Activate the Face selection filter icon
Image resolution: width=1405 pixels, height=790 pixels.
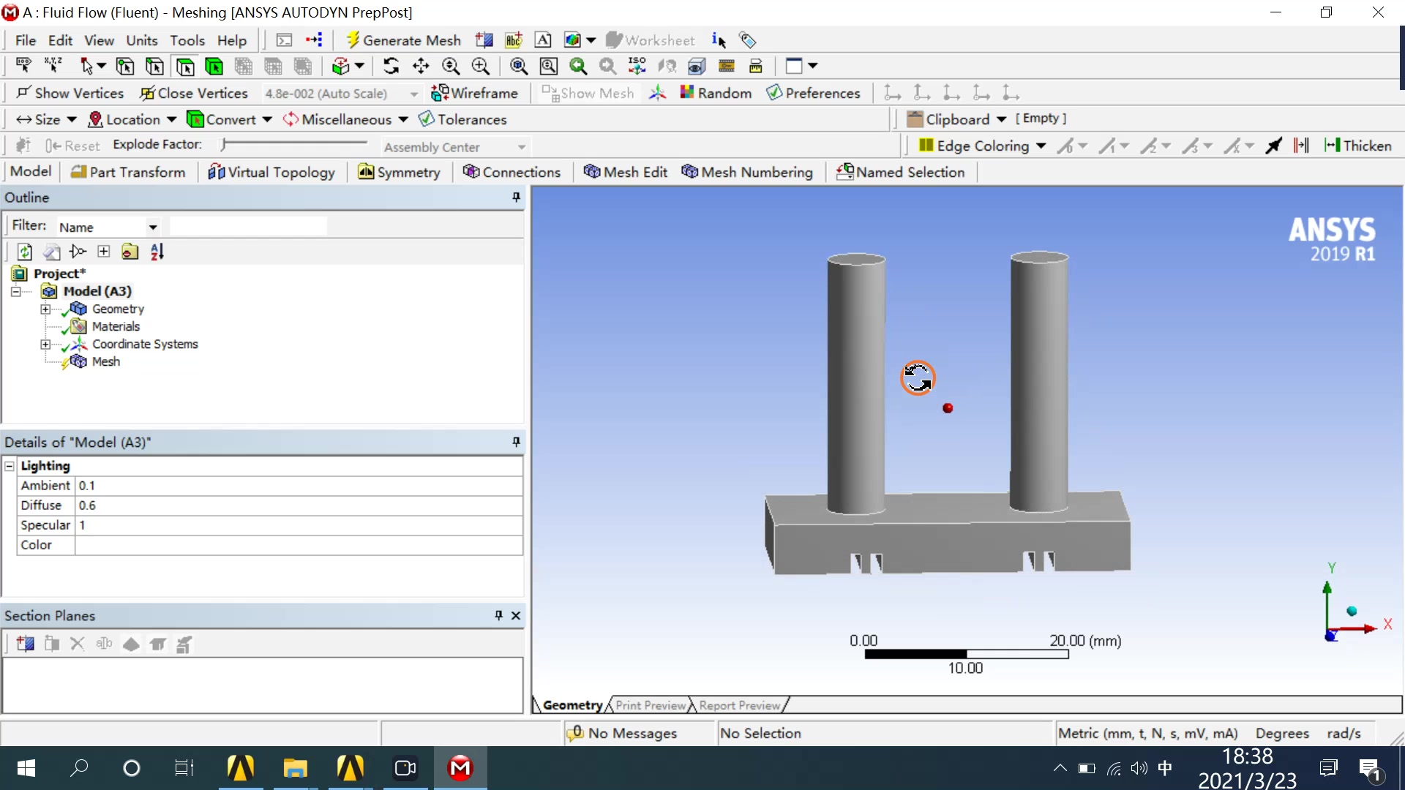coord(185,67)
